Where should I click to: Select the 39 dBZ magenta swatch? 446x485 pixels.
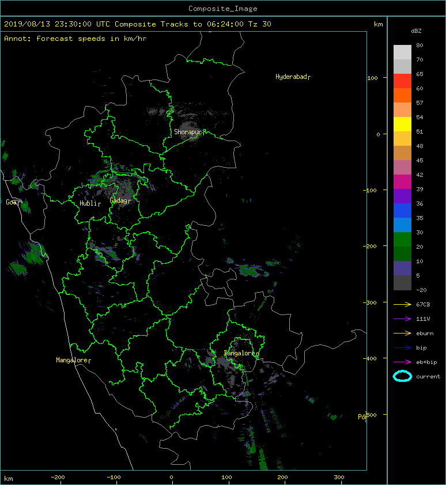pyautogui.click(x=402, y=181)
